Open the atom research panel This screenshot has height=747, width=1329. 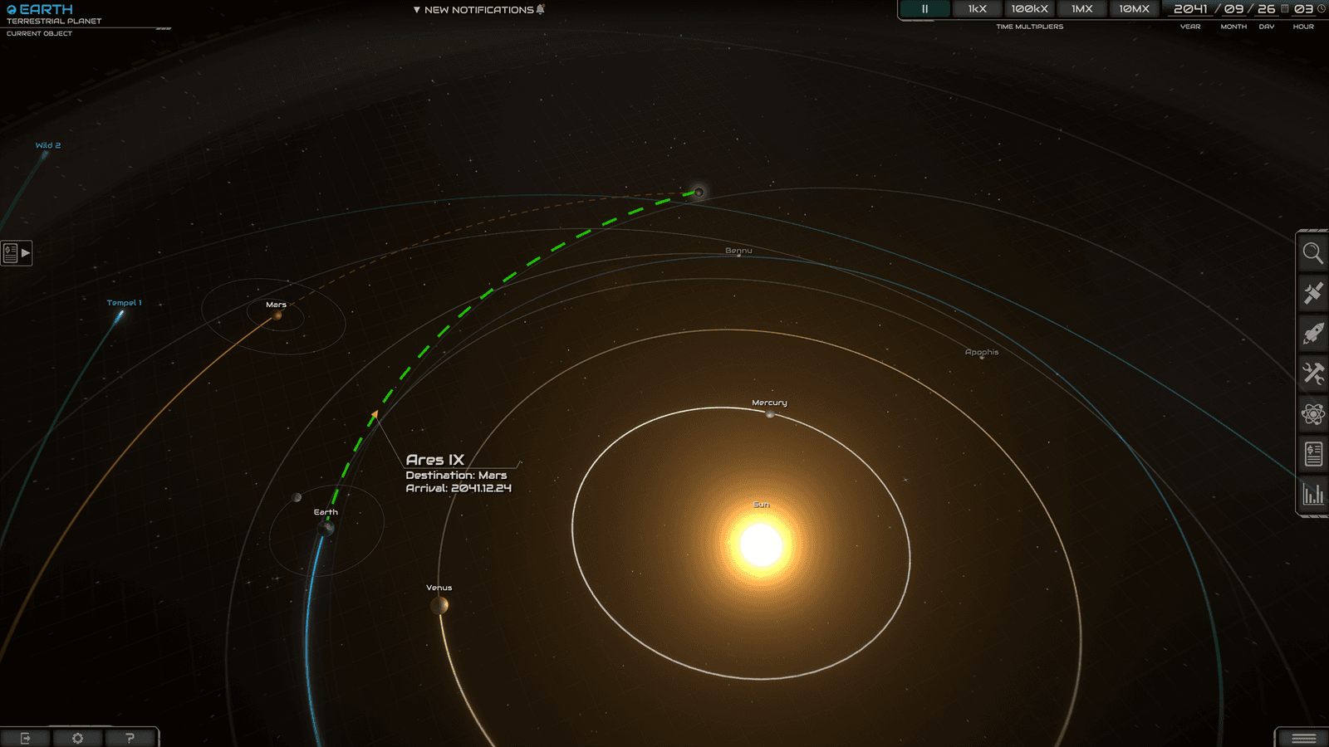(1312, 414)
